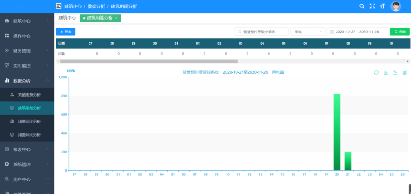Close the 建筑用能分析 tab
411x194 pixels.
[116, 18]
